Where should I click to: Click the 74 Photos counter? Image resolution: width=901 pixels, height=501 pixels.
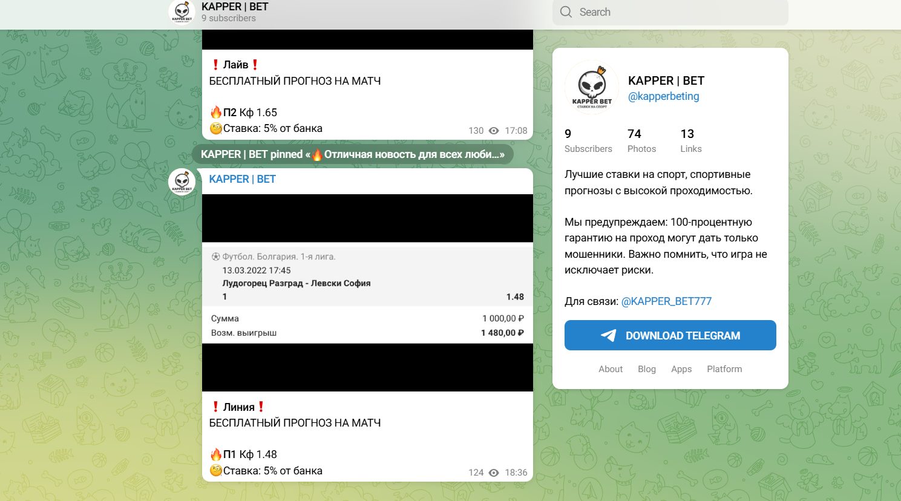pos(641,140)
